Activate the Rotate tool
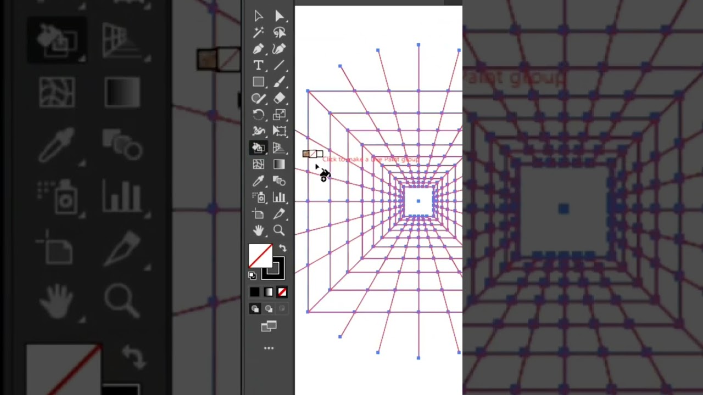 [259, 115]
